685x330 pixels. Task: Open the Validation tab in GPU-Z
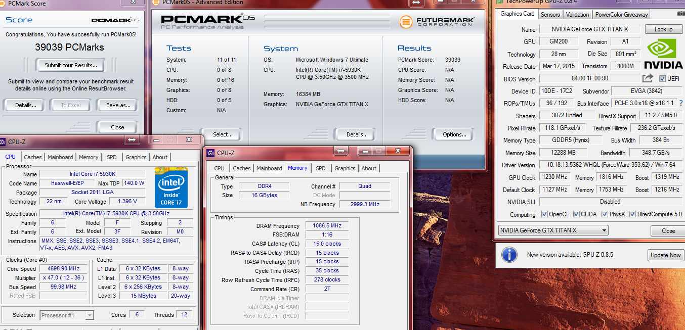(577, 15)
